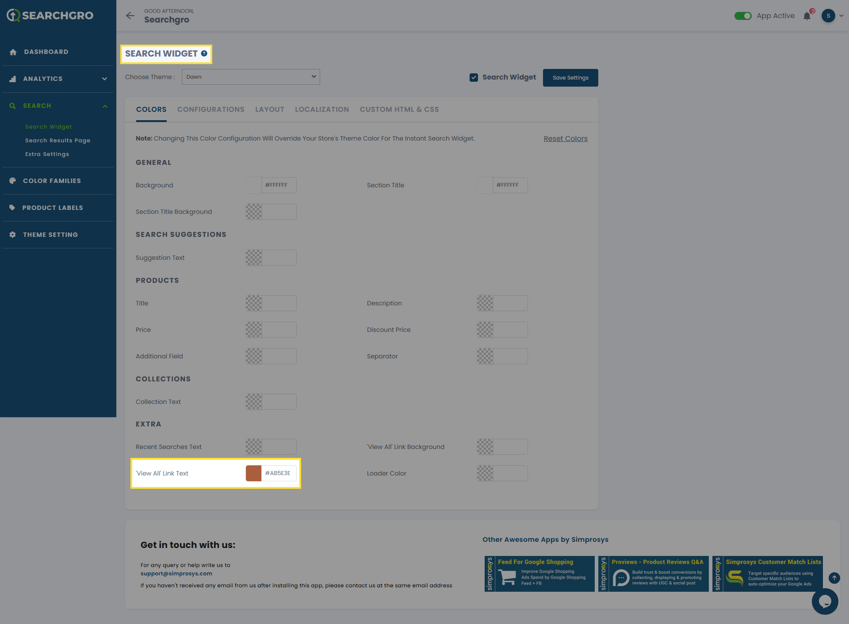
Task: Expand the Analytics sidebar menu
Action: coord(104,79)
